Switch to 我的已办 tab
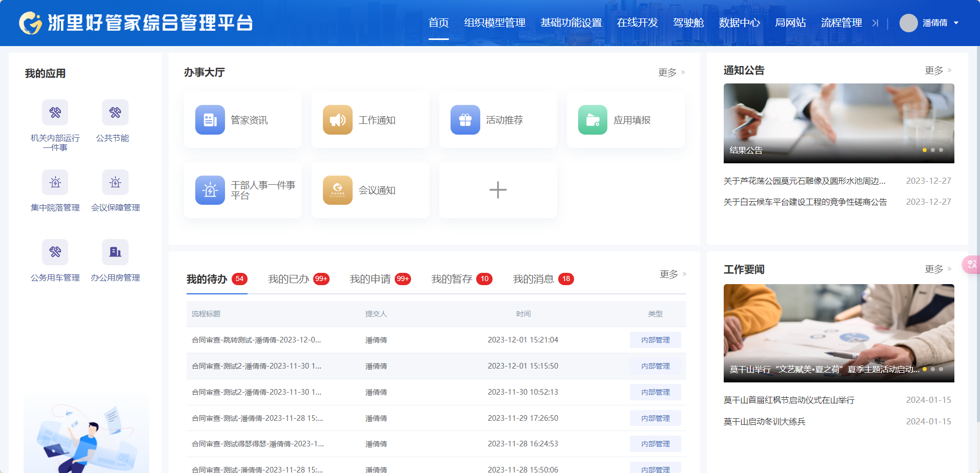The image size is (980, 473). [x=289, y=279]
